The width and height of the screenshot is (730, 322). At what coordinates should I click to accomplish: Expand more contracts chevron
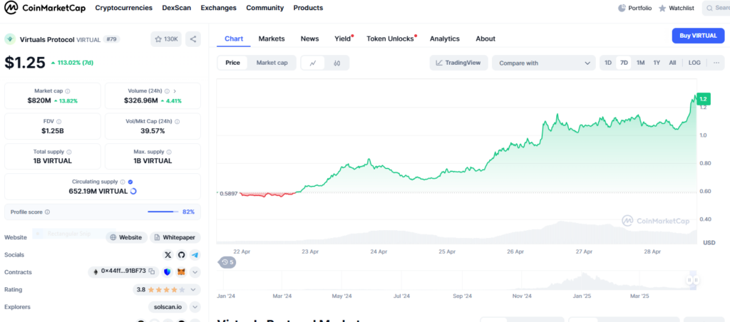pos(195,271)
